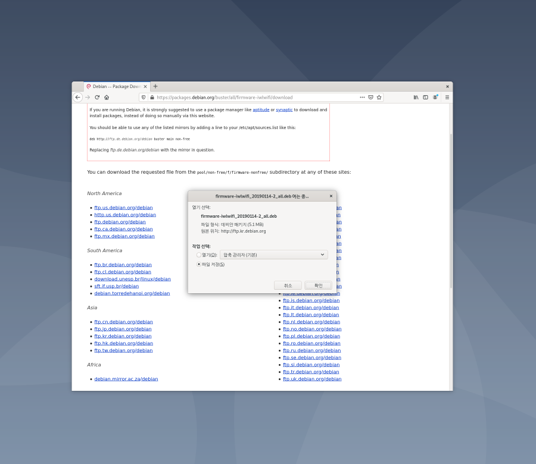Open the Firefox account icon
Viewport: 536px width, 464px height.
(435, 98)
